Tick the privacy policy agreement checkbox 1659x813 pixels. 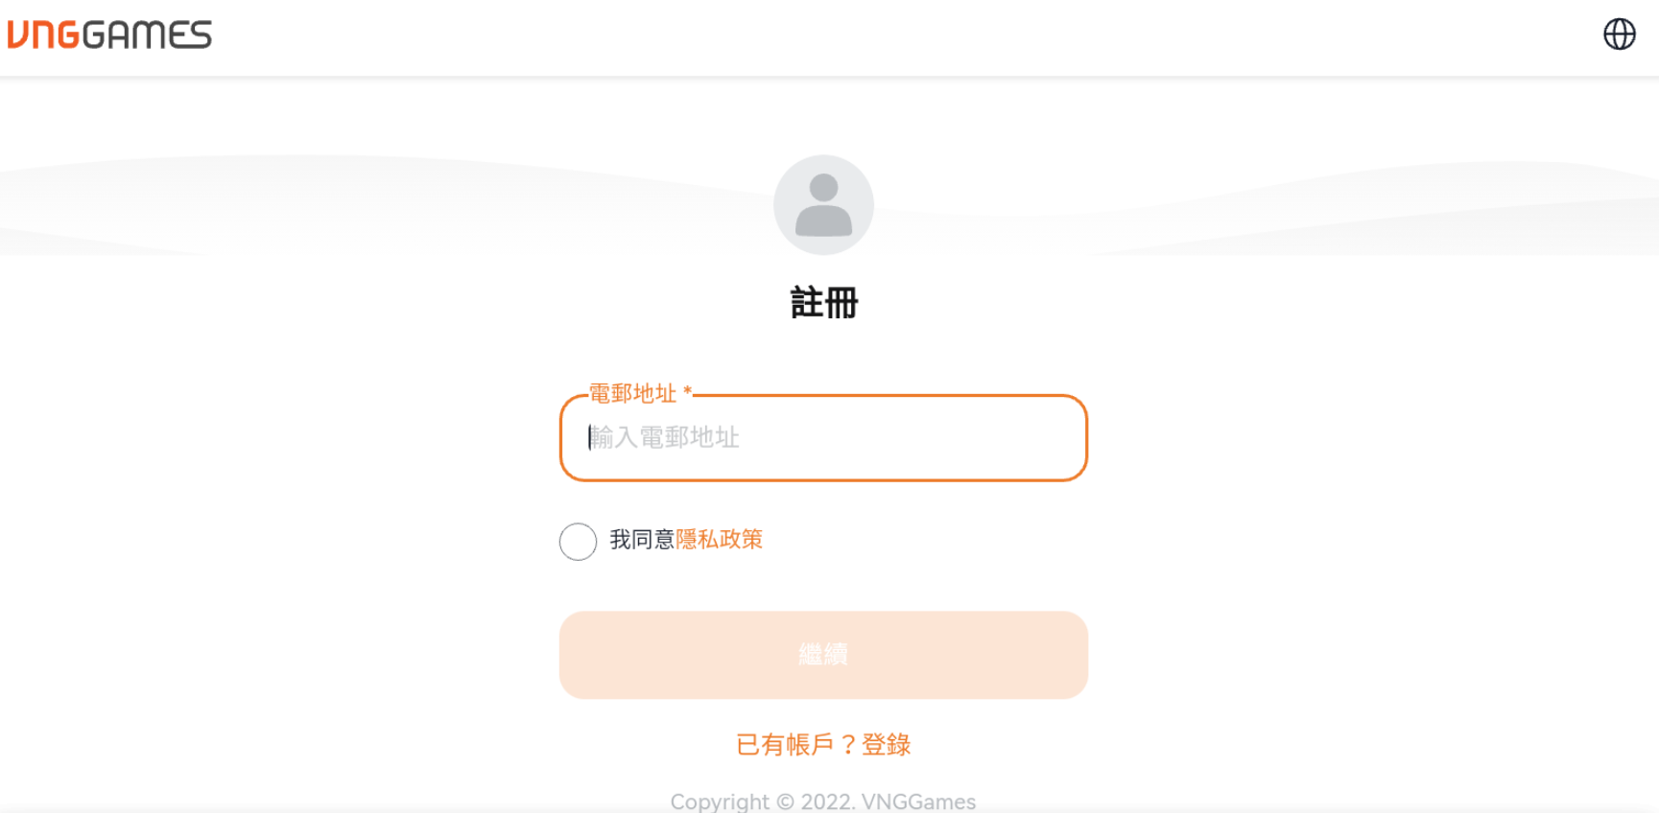click(578, 542)
